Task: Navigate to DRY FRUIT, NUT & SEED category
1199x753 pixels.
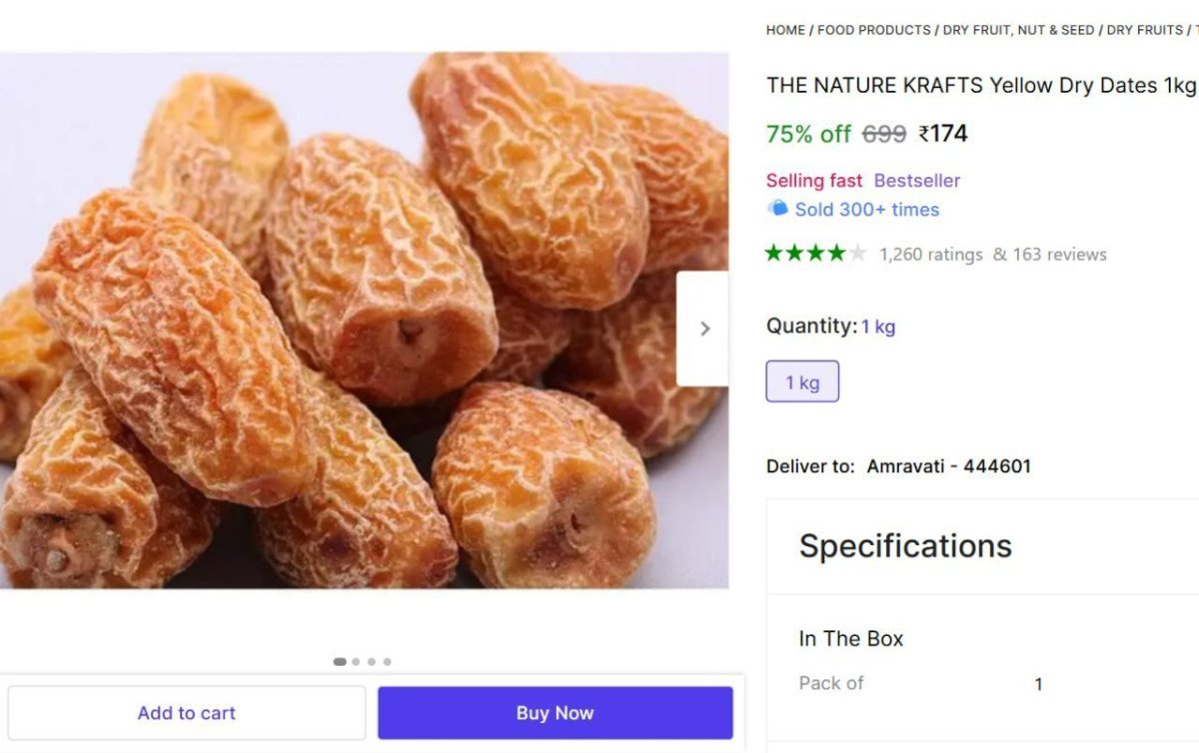Action: tap(1016, 29)
